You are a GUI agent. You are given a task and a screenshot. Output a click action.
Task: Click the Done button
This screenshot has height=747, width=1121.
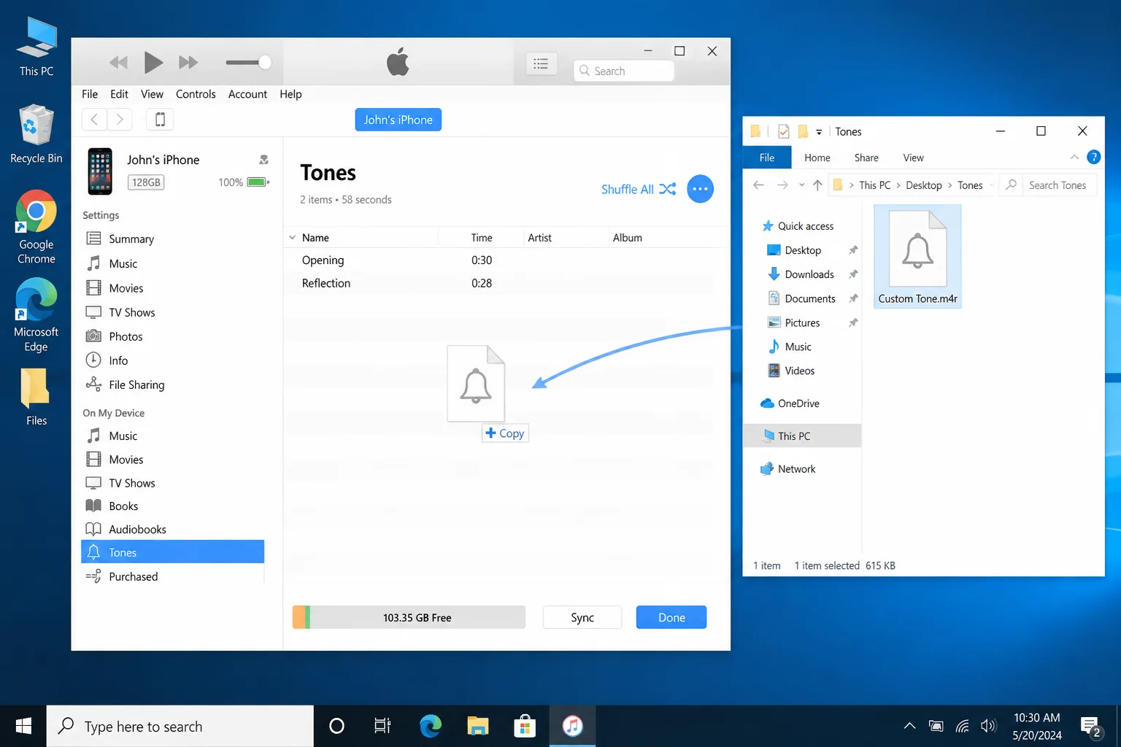[x=671, y=617]
